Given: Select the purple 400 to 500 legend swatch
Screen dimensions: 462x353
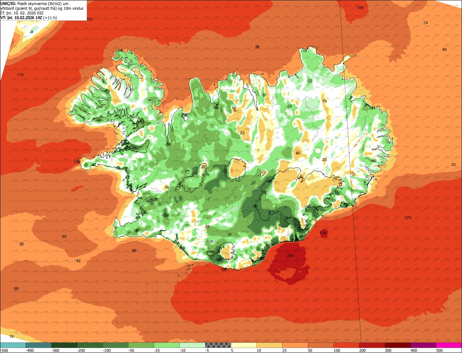Looking at the screenshot, I should point(423,345).
